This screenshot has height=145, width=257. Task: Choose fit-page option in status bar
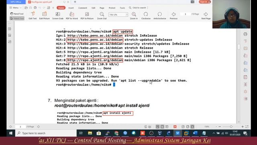point(188,126)
